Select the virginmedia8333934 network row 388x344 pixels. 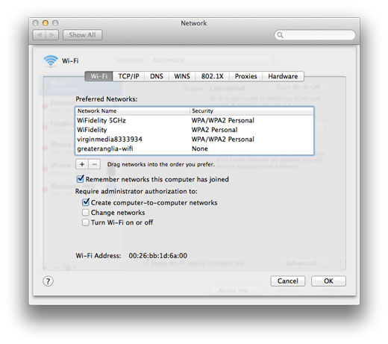(194, 140)
